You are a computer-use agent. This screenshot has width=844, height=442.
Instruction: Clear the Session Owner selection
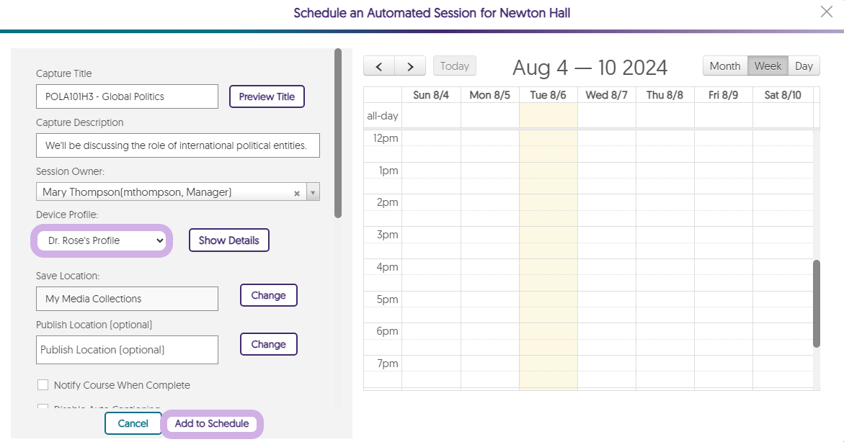[297, 193]
